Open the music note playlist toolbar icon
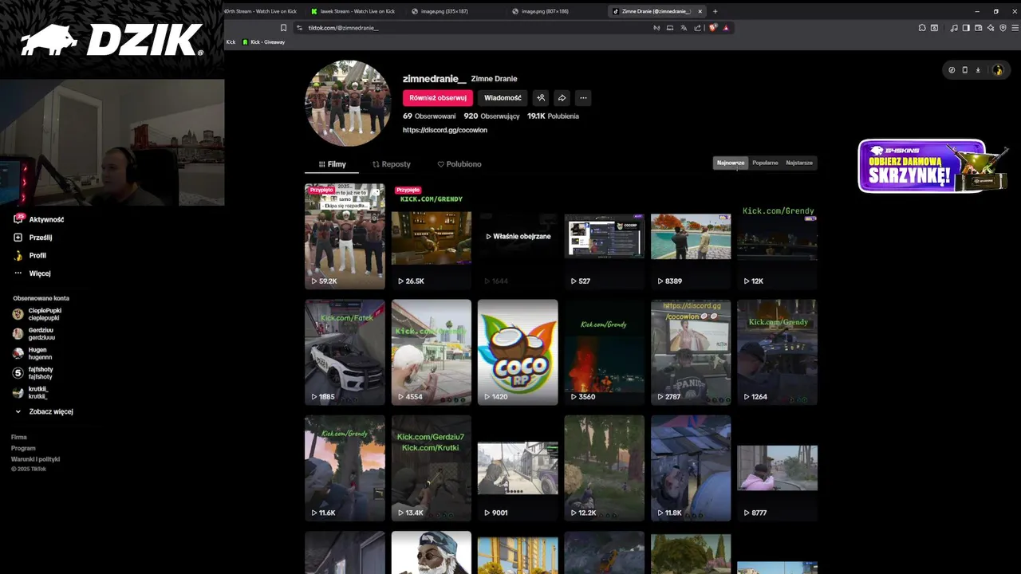This screenshot has width=1021, height=574. click(x=954, y=28)
